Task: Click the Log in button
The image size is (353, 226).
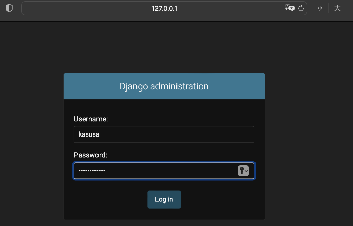Action: pos(164,199)
